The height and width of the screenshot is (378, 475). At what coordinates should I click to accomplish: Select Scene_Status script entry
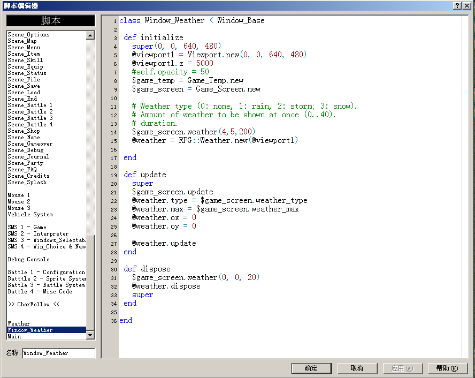pos(27,73)
